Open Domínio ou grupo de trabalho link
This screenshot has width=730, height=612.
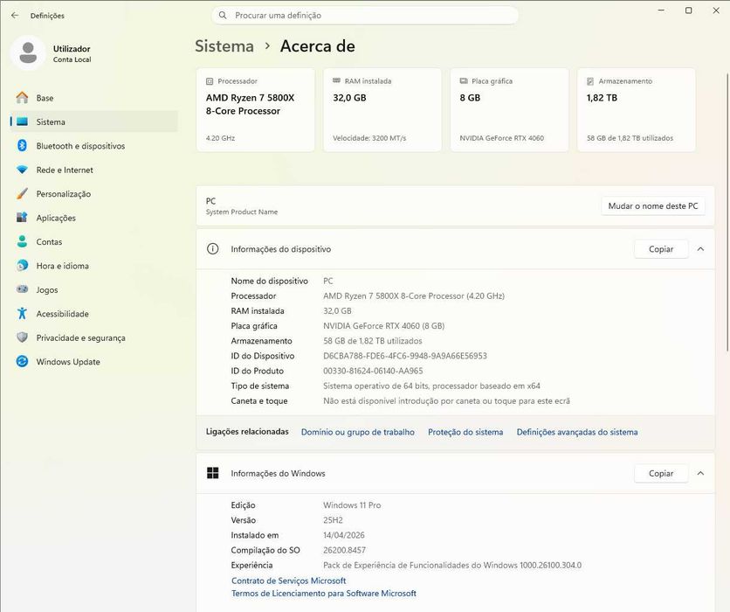tap(357, 432)
